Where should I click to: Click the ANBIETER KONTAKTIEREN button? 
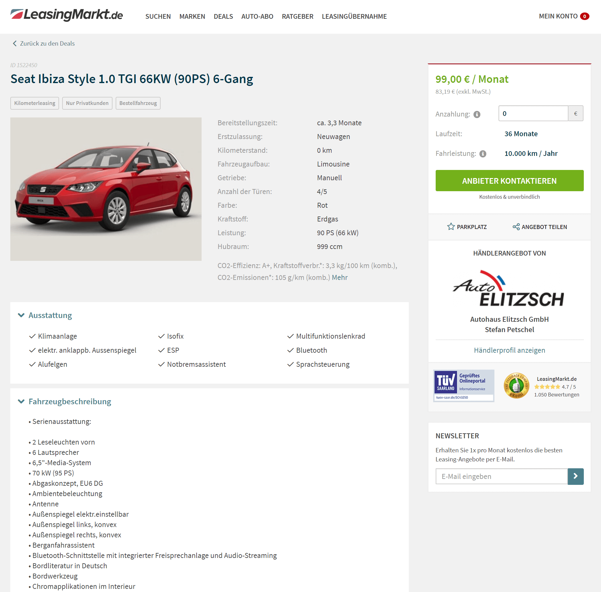(509, 181)
